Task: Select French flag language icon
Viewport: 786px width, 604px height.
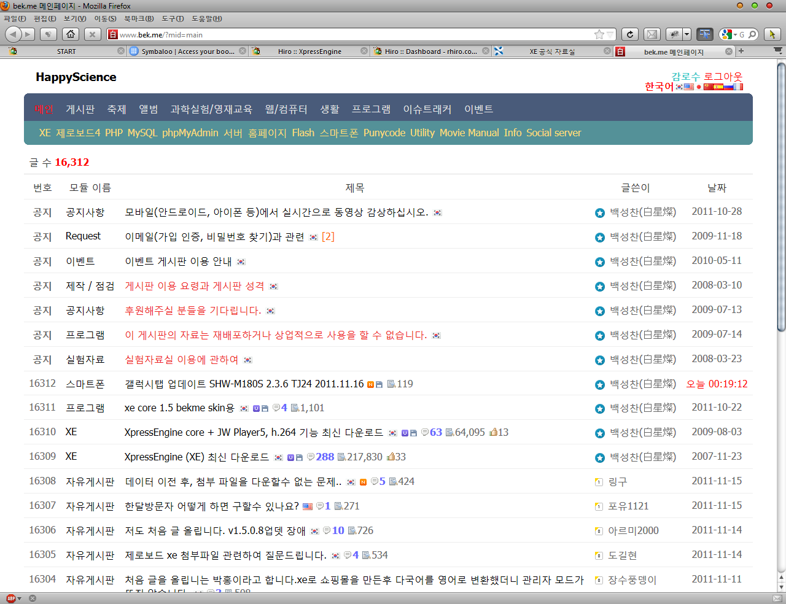Action: tap(738, 87)
